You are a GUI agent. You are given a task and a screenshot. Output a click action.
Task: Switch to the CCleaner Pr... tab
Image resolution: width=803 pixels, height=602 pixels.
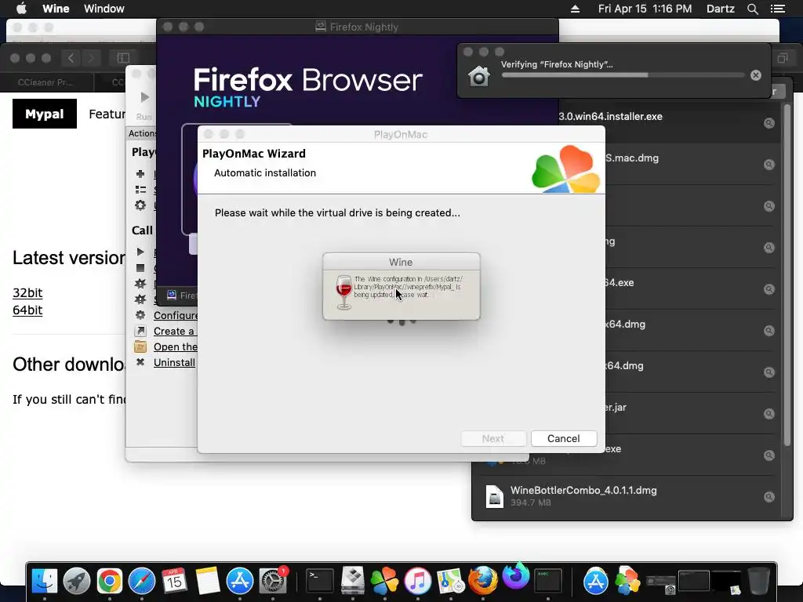coord(46,82)
